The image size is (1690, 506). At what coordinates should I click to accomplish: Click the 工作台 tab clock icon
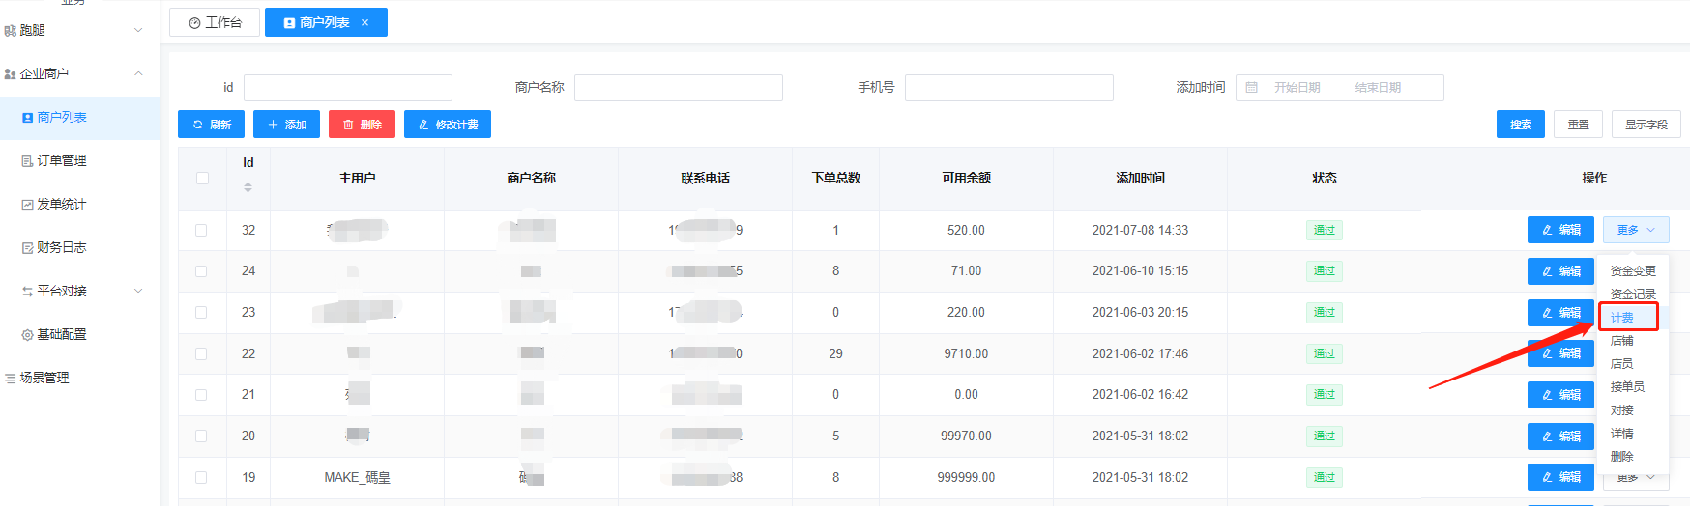pos(194,23)
